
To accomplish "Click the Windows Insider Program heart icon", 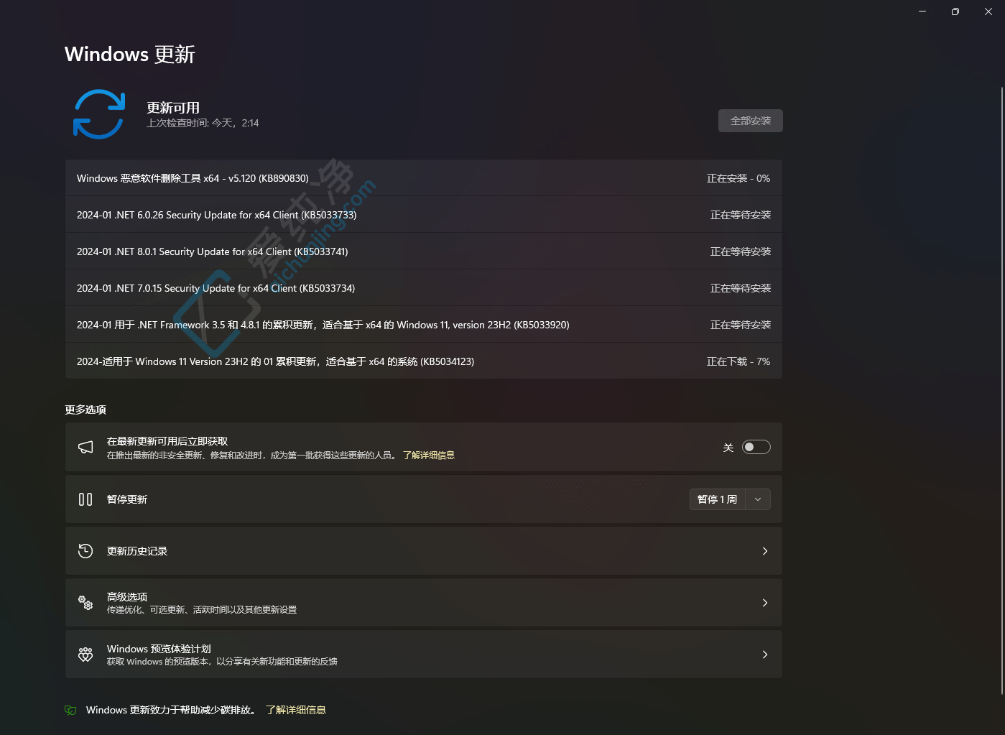I will tap(85, 655).
